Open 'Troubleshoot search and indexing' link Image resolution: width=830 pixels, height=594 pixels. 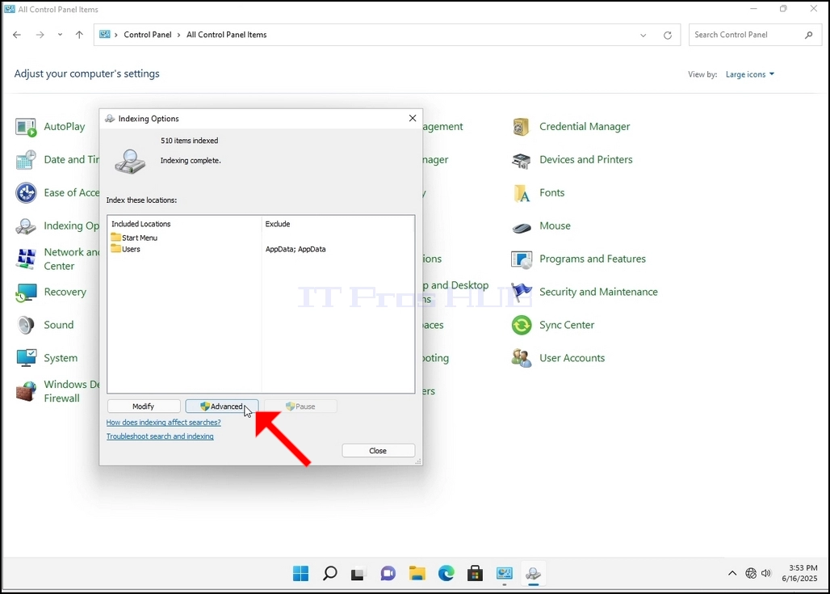160,436
